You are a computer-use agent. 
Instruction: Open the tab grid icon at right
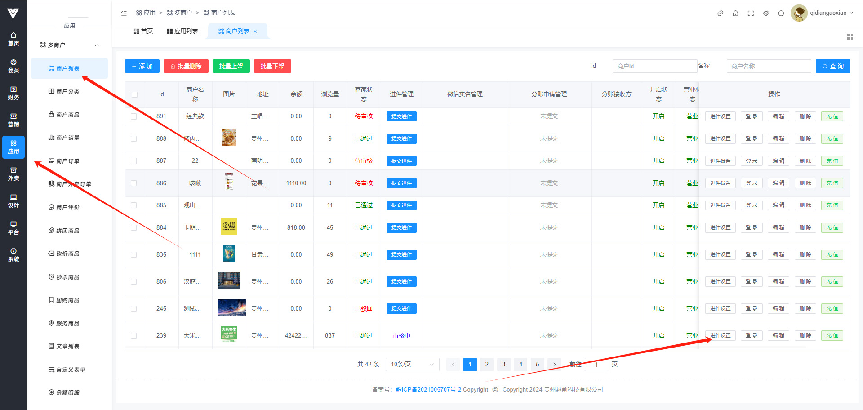coord(850,37)
